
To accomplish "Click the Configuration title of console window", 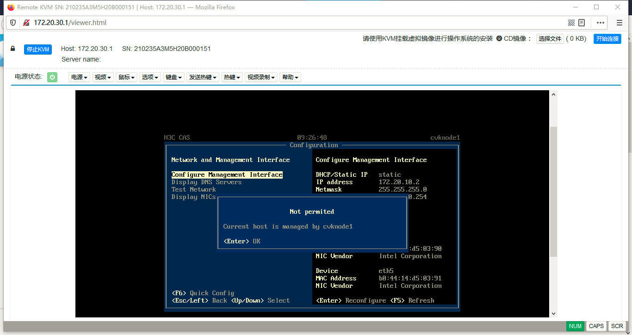I will click(314, 145).
